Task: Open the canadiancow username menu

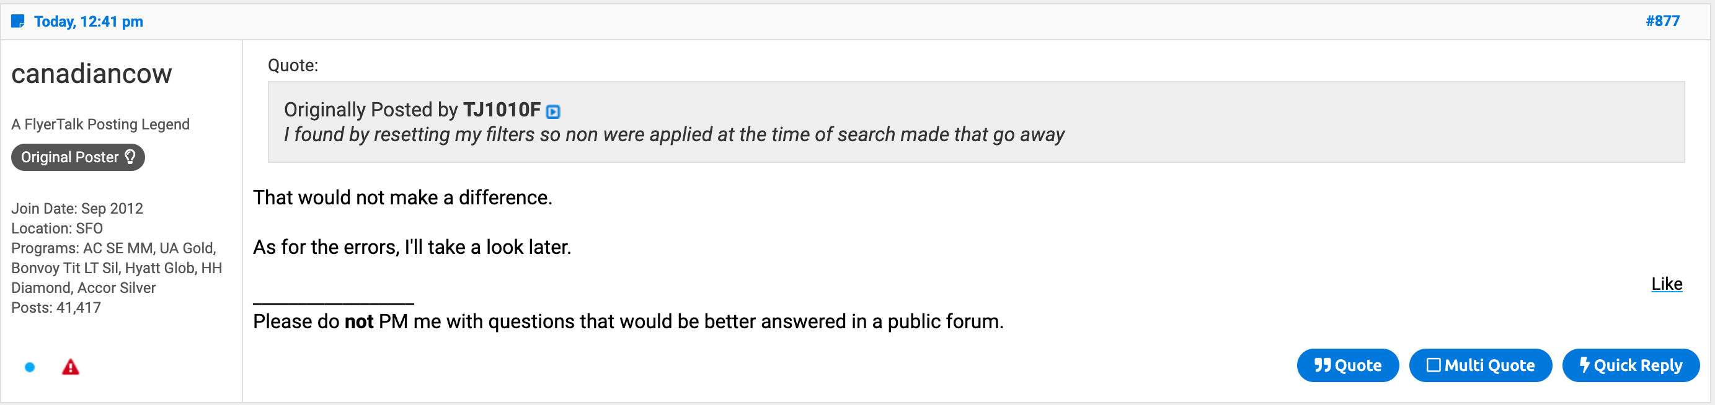Action: click(x=91, y=74)
